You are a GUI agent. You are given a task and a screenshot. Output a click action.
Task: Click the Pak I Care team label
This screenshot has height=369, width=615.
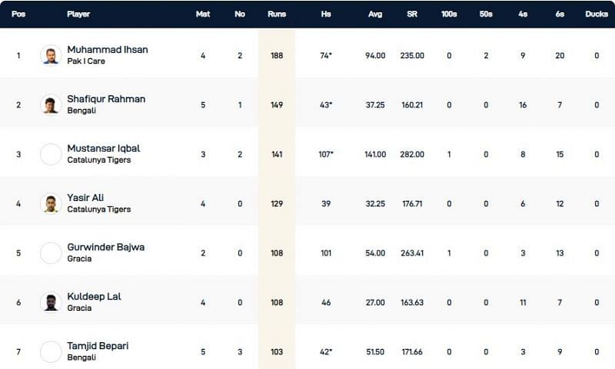(x=86, y=61)
